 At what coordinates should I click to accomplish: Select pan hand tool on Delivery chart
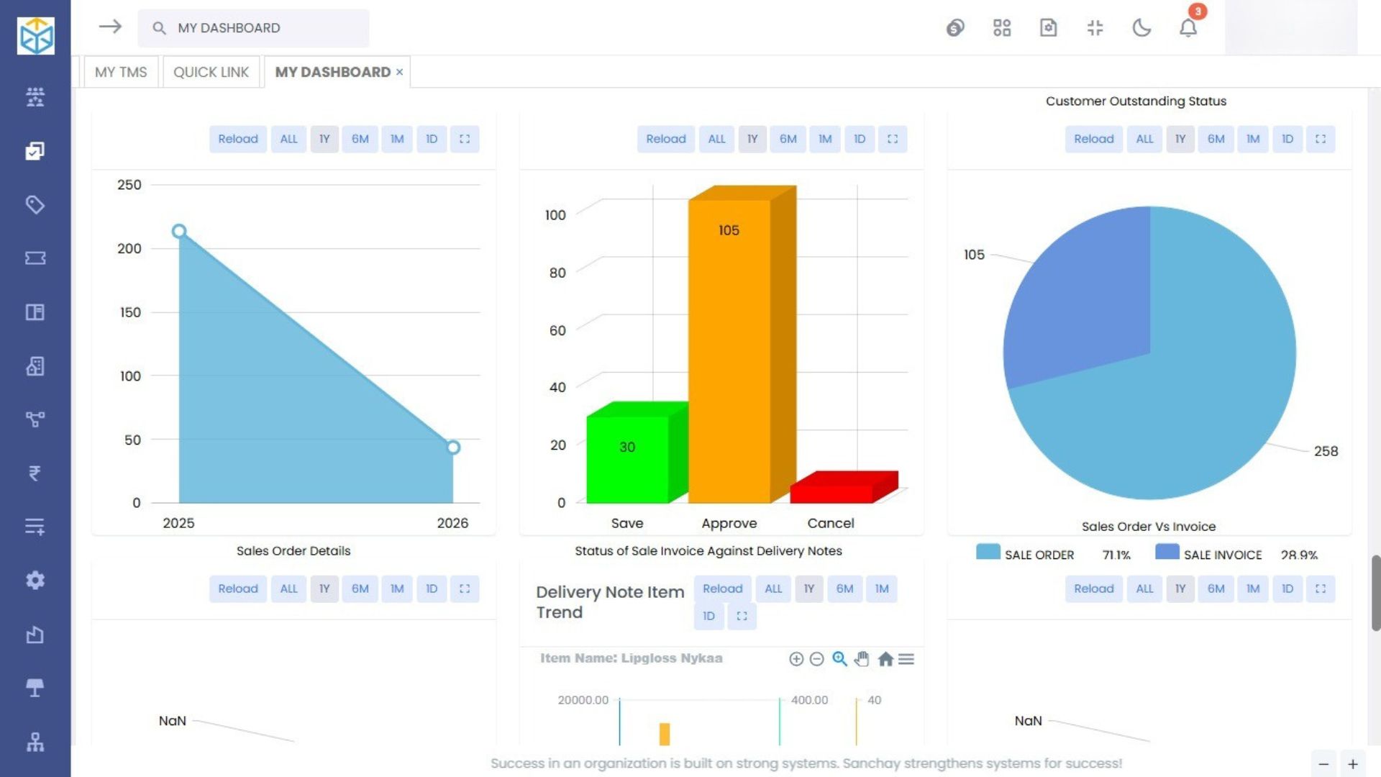coord(862,659)
